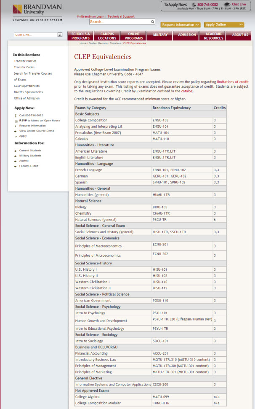The width and height of the screenshot is (255, 409).
Task: Open Academic Resources menu
Action: pos(213,36)
